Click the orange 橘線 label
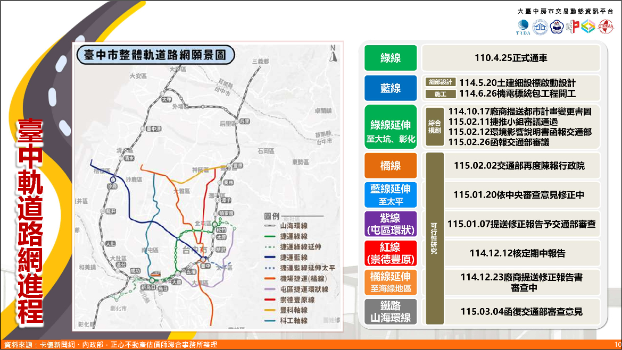 tap(391, 166)
